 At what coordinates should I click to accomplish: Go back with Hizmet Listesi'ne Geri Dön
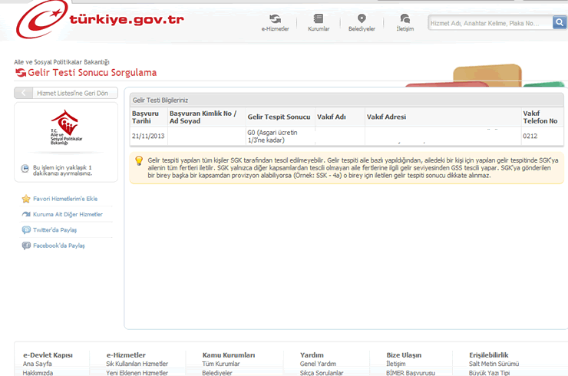tap(66, 93)
